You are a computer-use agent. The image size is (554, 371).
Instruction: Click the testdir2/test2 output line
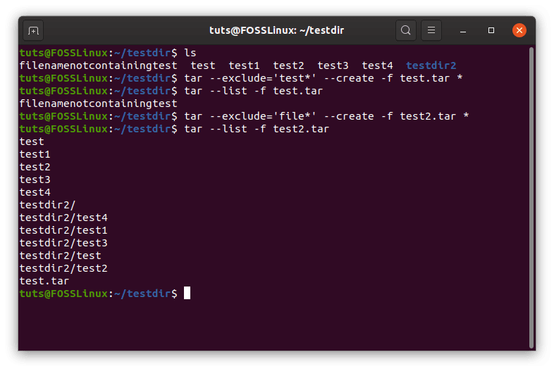(63, 268)
